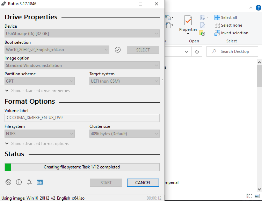Image resolution: width=262 pixels, height=201 pixels.
Task: Click the SELECT button
Action: [x=143, y=50]
